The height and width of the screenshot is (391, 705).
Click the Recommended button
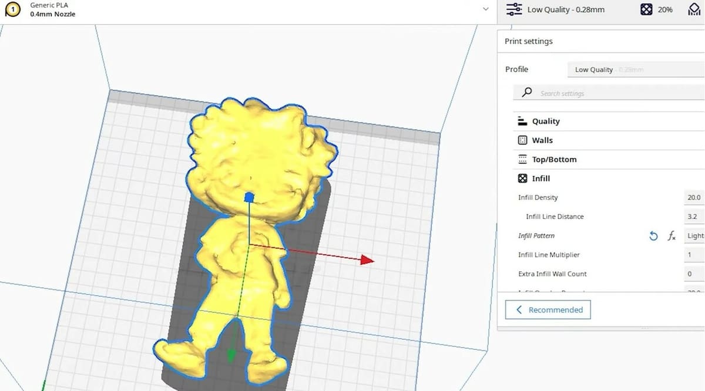coord(548,309)
